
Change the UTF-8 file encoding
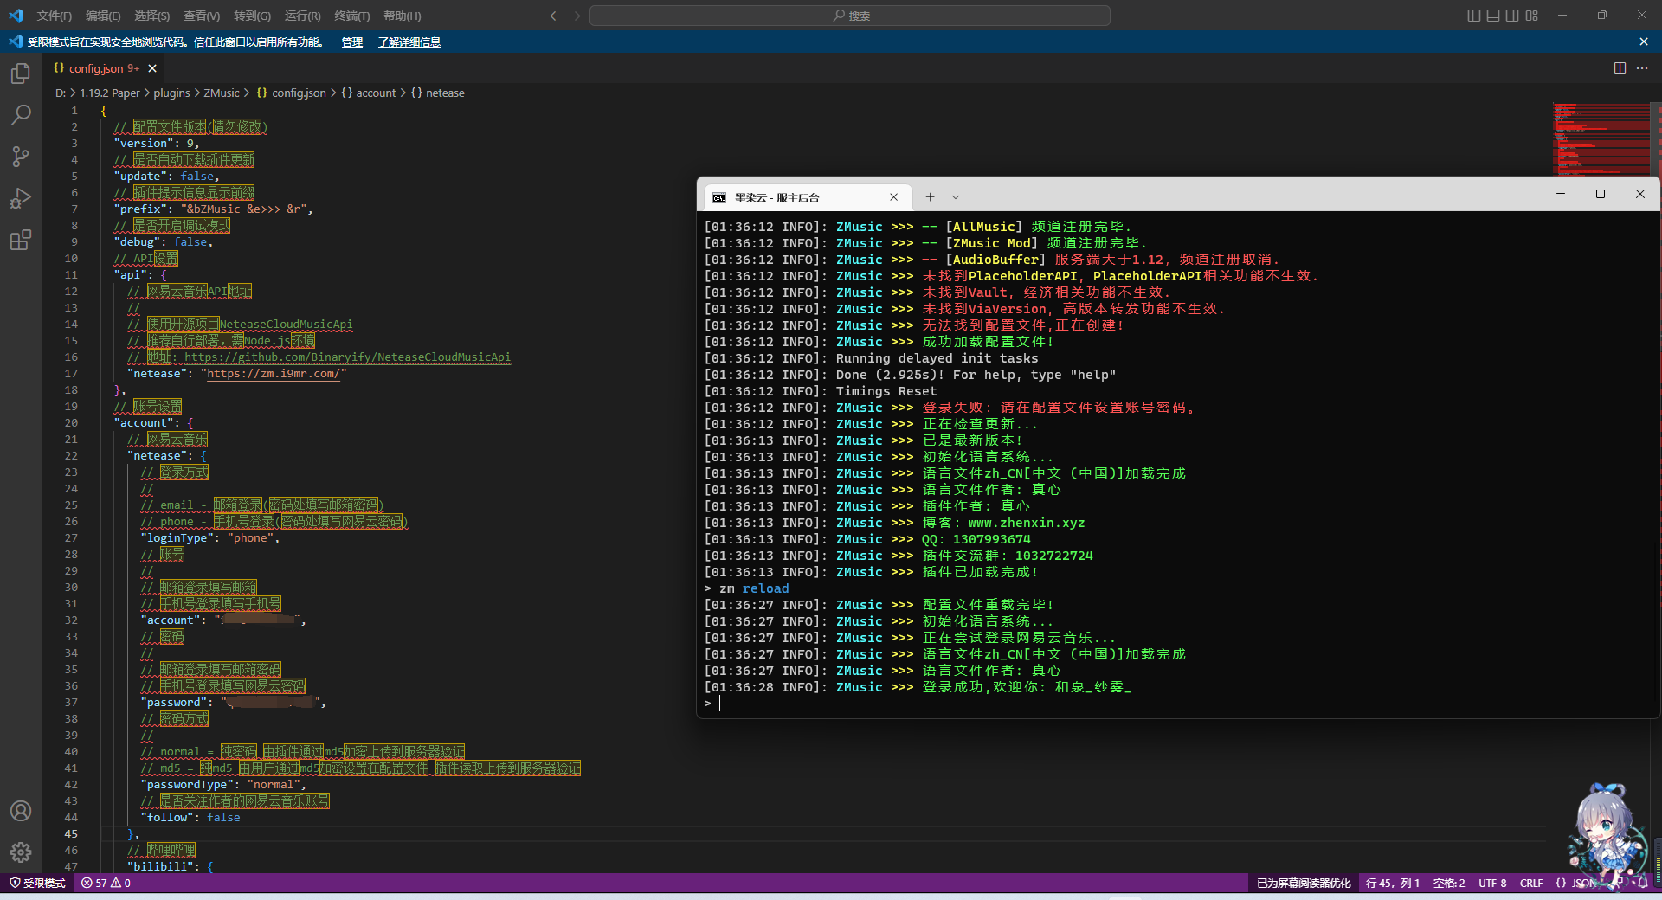pos(1492,884)
